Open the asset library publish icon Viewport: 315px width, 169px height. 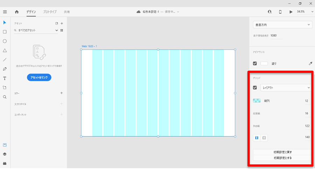pyautogui.click(x=57, y=23)
